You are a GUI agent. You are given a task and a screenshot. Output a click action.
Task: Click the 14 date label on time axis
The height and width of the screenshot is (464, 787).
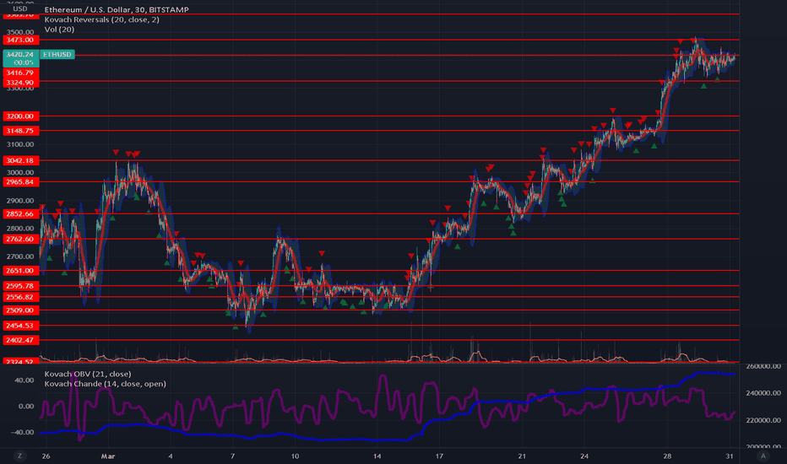[x=377, y=456]
